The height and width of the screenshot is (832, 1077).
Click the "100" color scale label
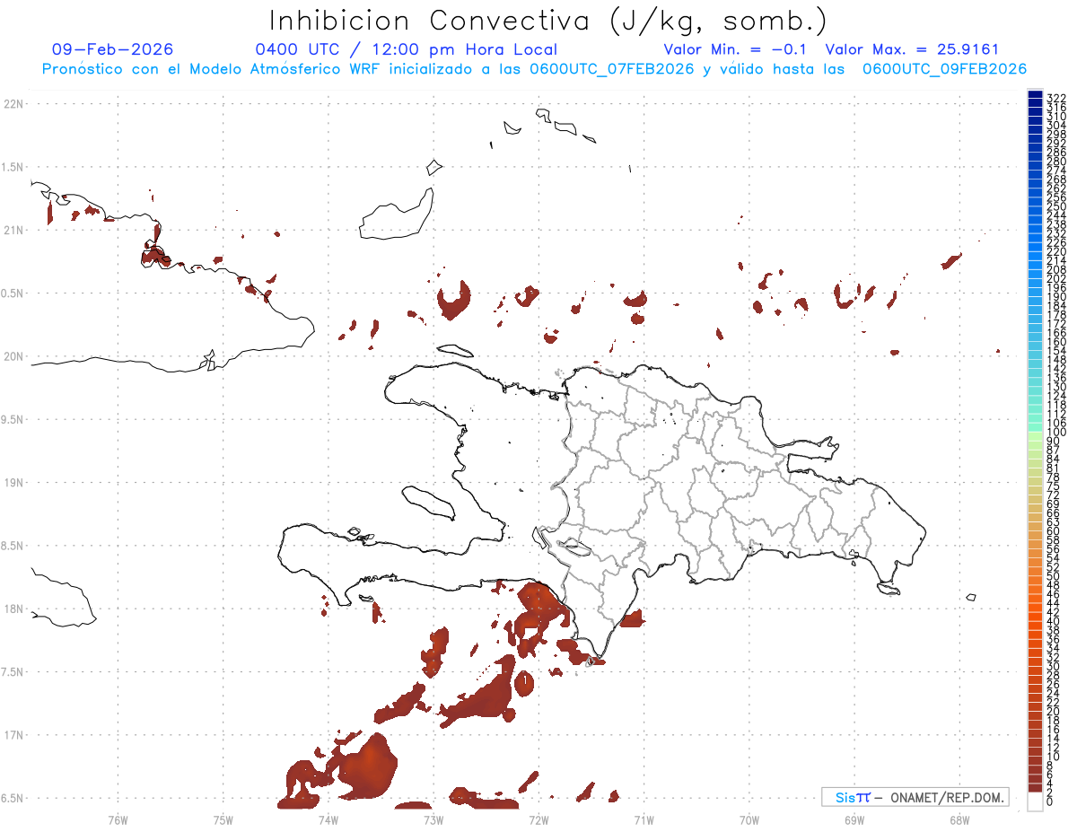click(1056, 433)
